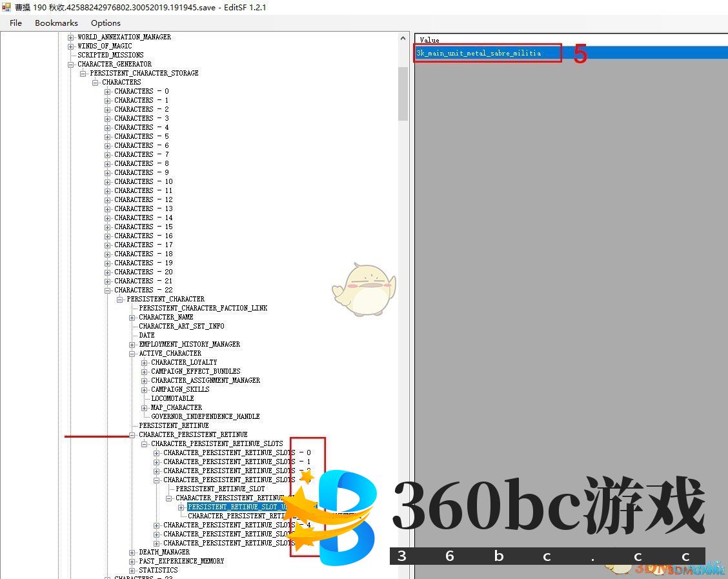Expand the PAST_EXPERIENCE_MEMORY node

coord(132,562)
